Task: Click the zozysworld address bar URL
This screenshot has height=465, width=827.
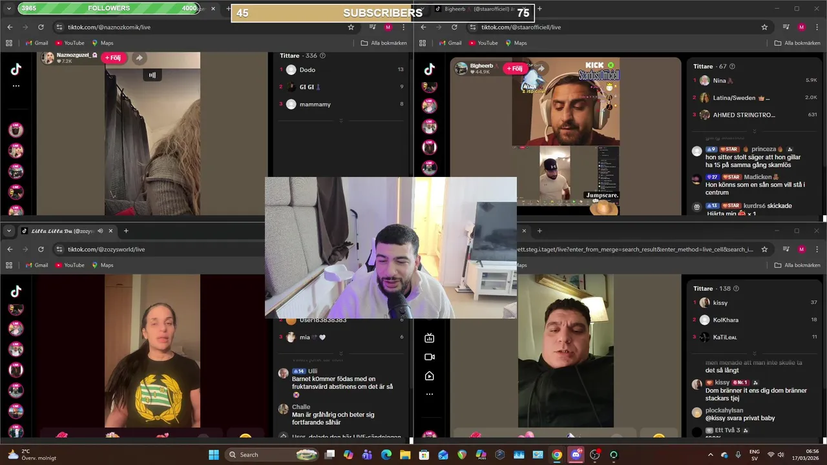Action: tap(106, 249)
